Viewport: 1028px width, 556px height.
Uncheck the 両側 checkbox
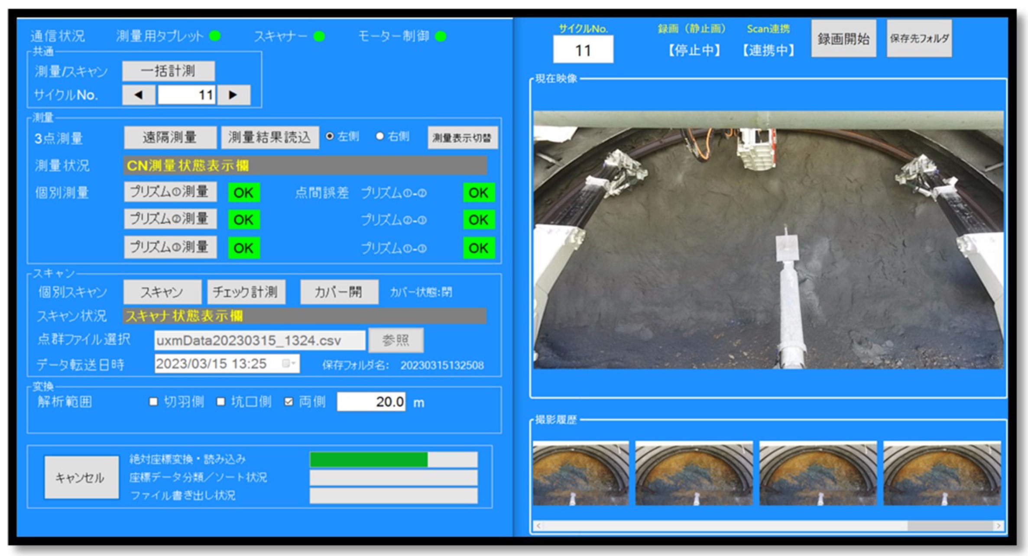[289, 402]
